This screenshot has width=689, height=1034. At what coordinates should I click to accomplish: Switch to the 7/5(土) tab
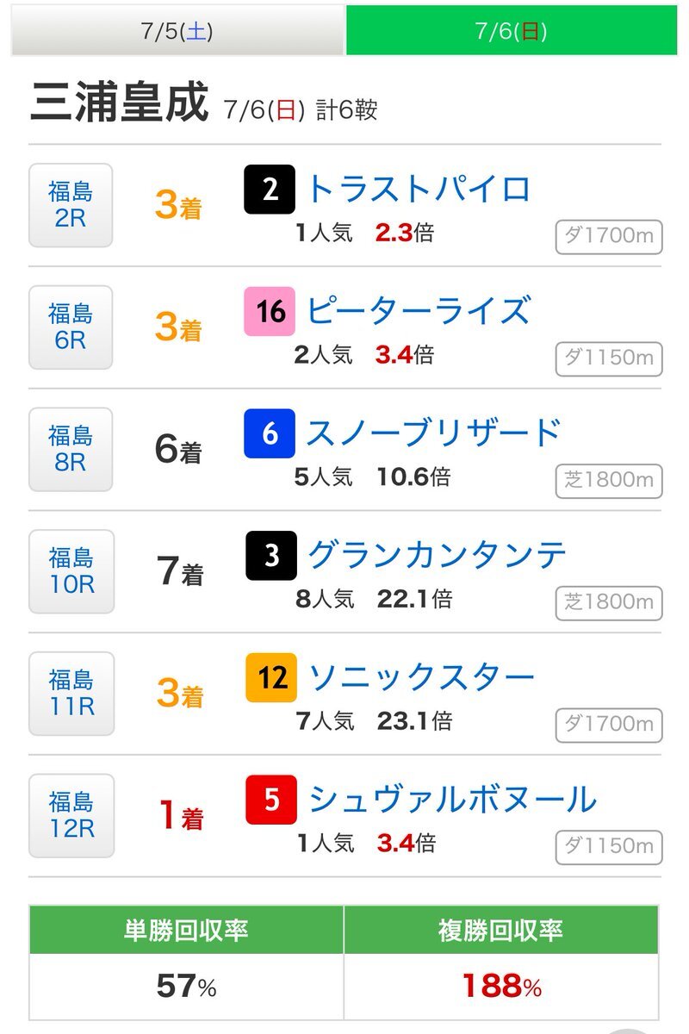point(177,30)
